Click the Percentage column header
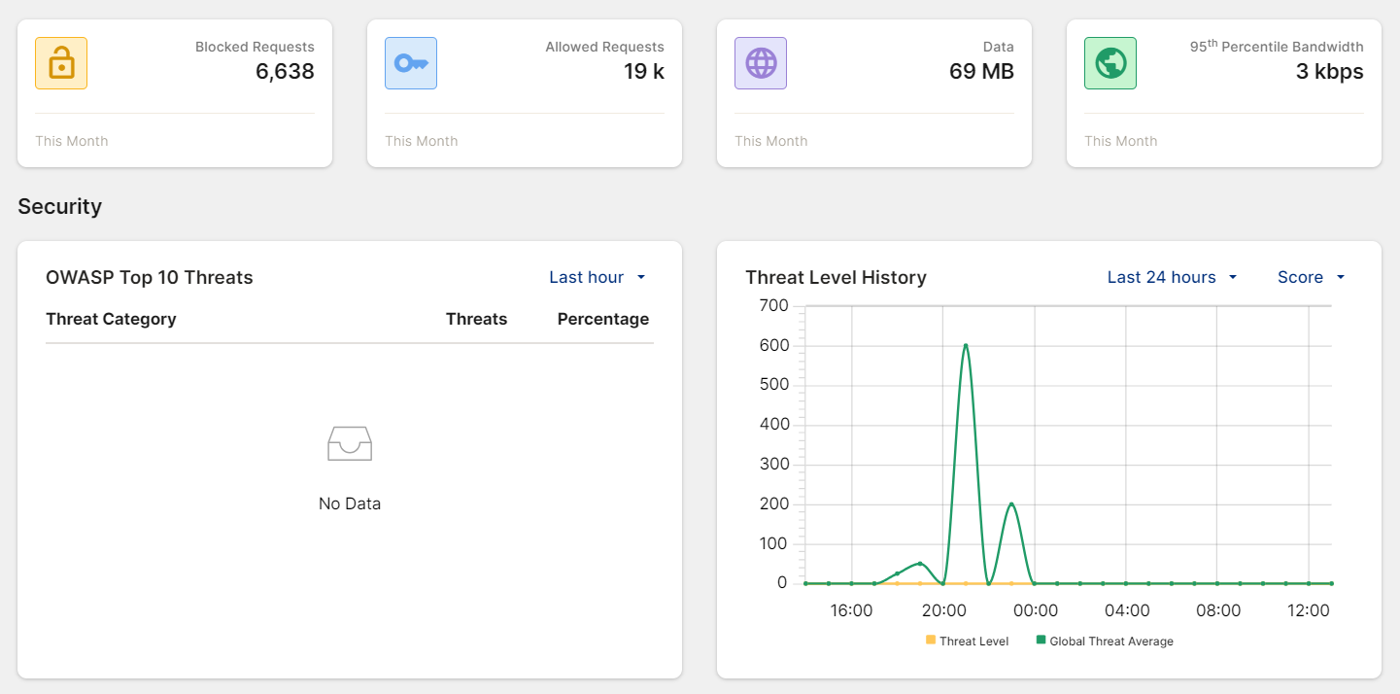 click(602, 319)
